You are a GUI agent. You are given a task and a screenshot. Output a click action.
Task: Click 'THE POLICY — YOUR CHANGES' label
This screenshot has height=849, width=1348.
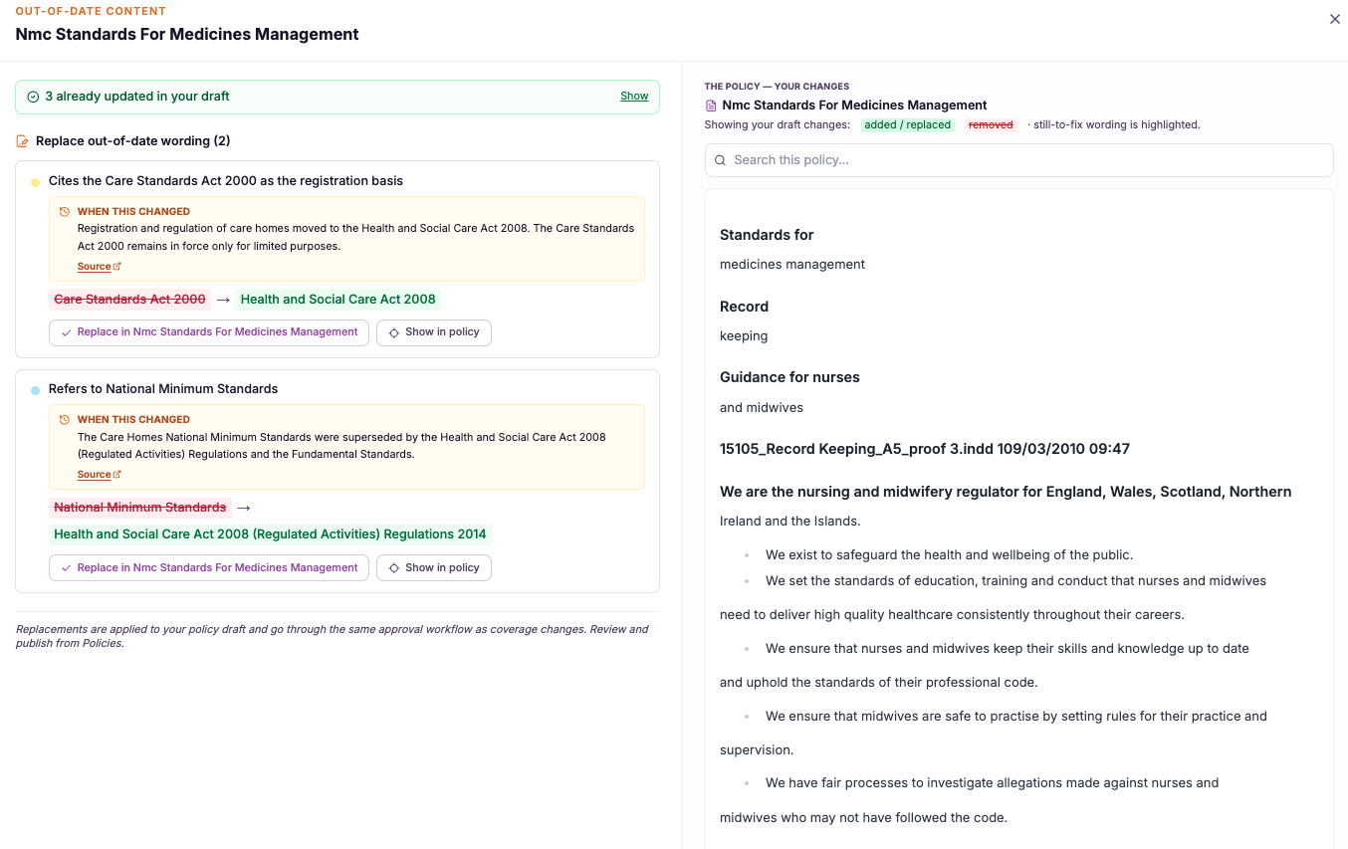pos(777,87)
